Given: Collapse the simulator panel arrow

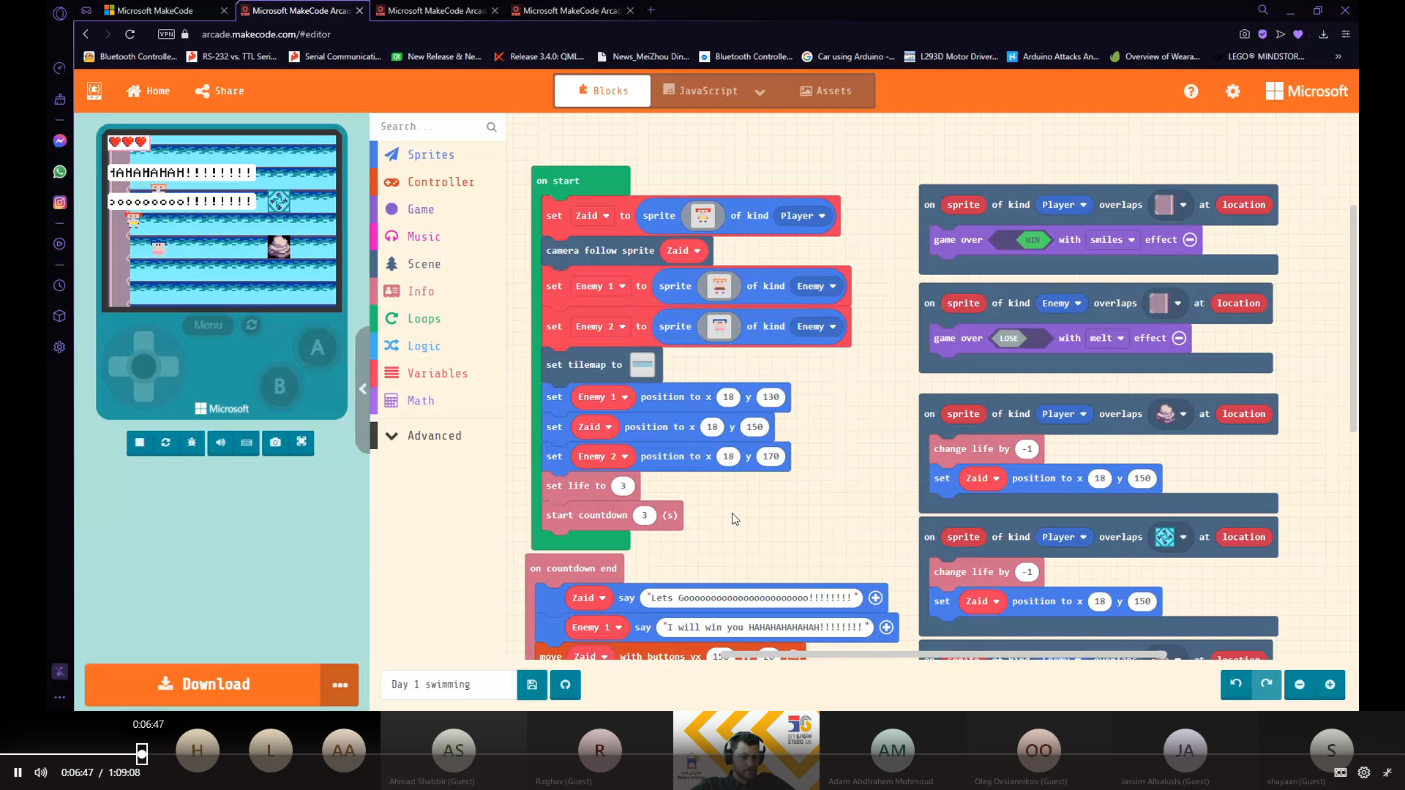Looking at the screenshot, I should [363, 389].
